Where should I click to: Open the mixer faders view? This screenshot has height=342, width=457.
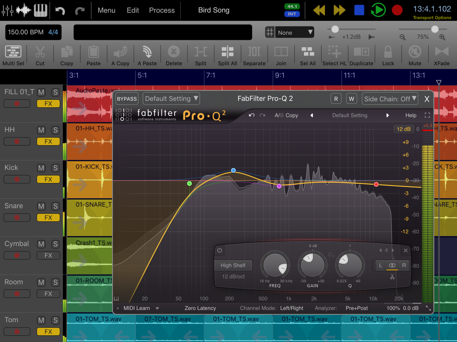pyautogui.click(x=7, y=10)
